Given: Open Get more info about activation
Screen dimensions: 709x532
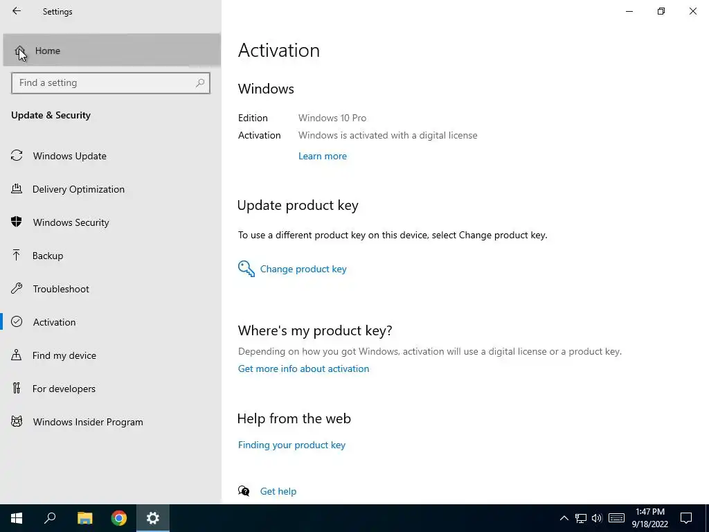Looking at the screenshot, I should tap(303, 369).
